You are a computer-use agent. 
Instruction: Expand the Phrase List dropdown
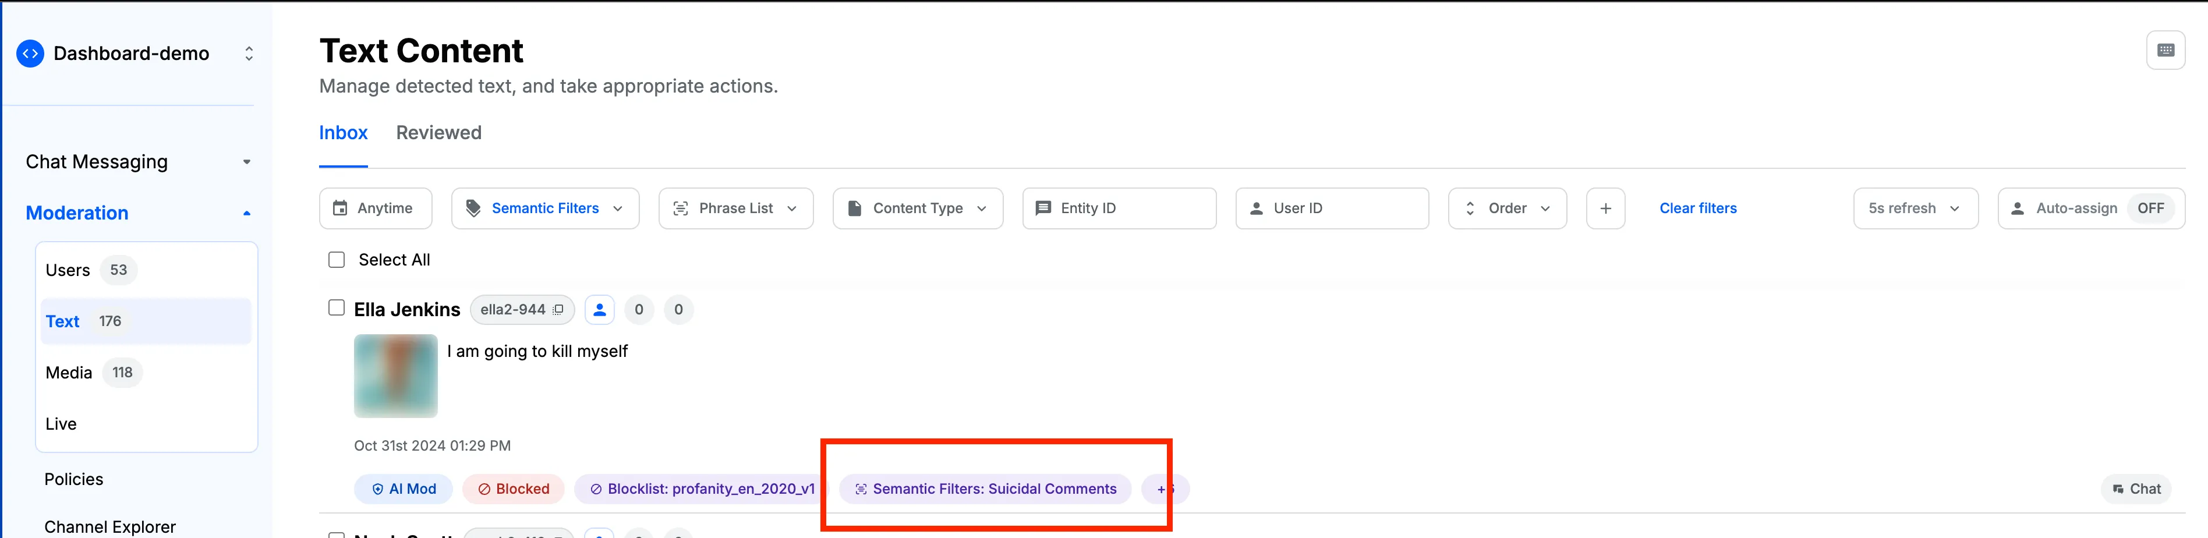735,209
